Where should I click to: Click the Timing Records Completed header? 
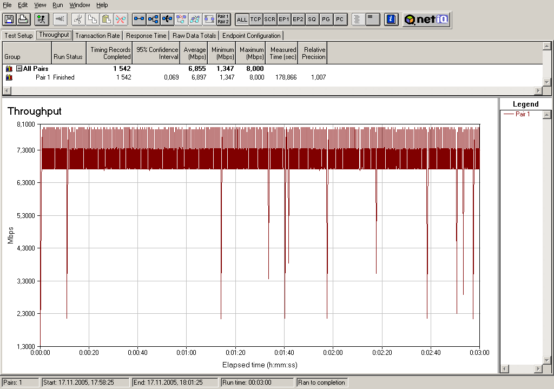110,53
